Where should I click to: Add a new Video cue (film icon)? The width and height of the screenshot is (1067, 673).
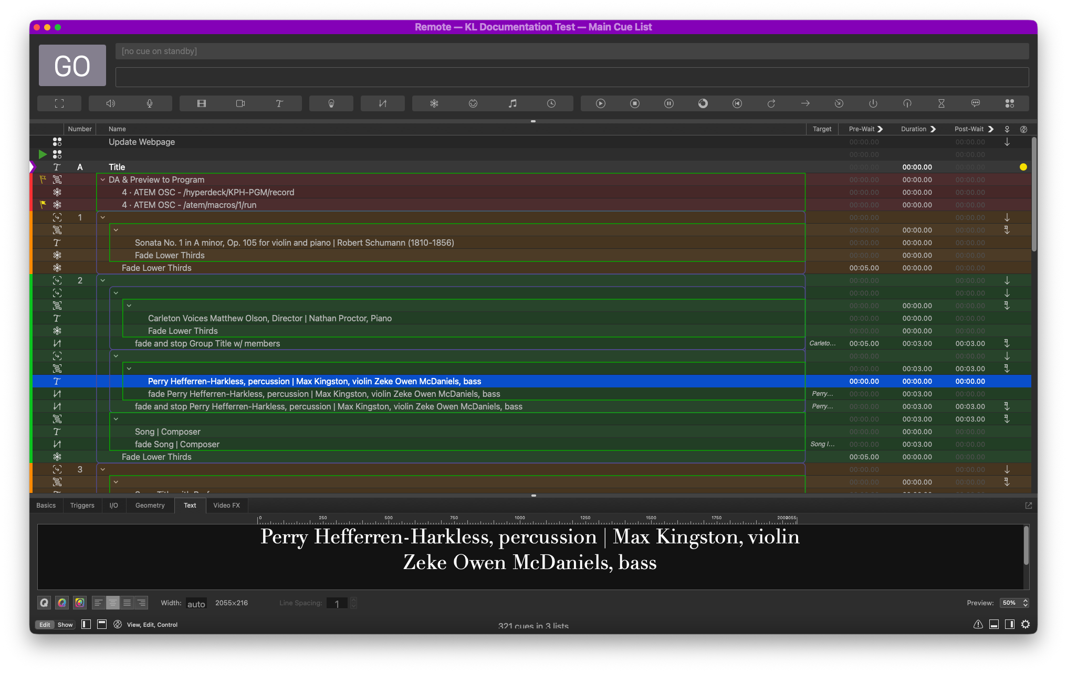pos(201,103)
